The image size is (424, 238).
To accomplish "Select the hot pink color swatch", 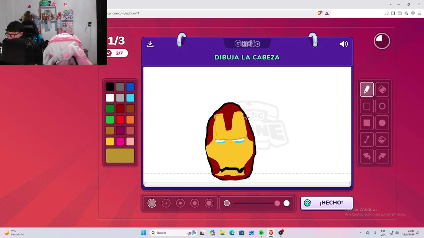I will click(120, 141).
